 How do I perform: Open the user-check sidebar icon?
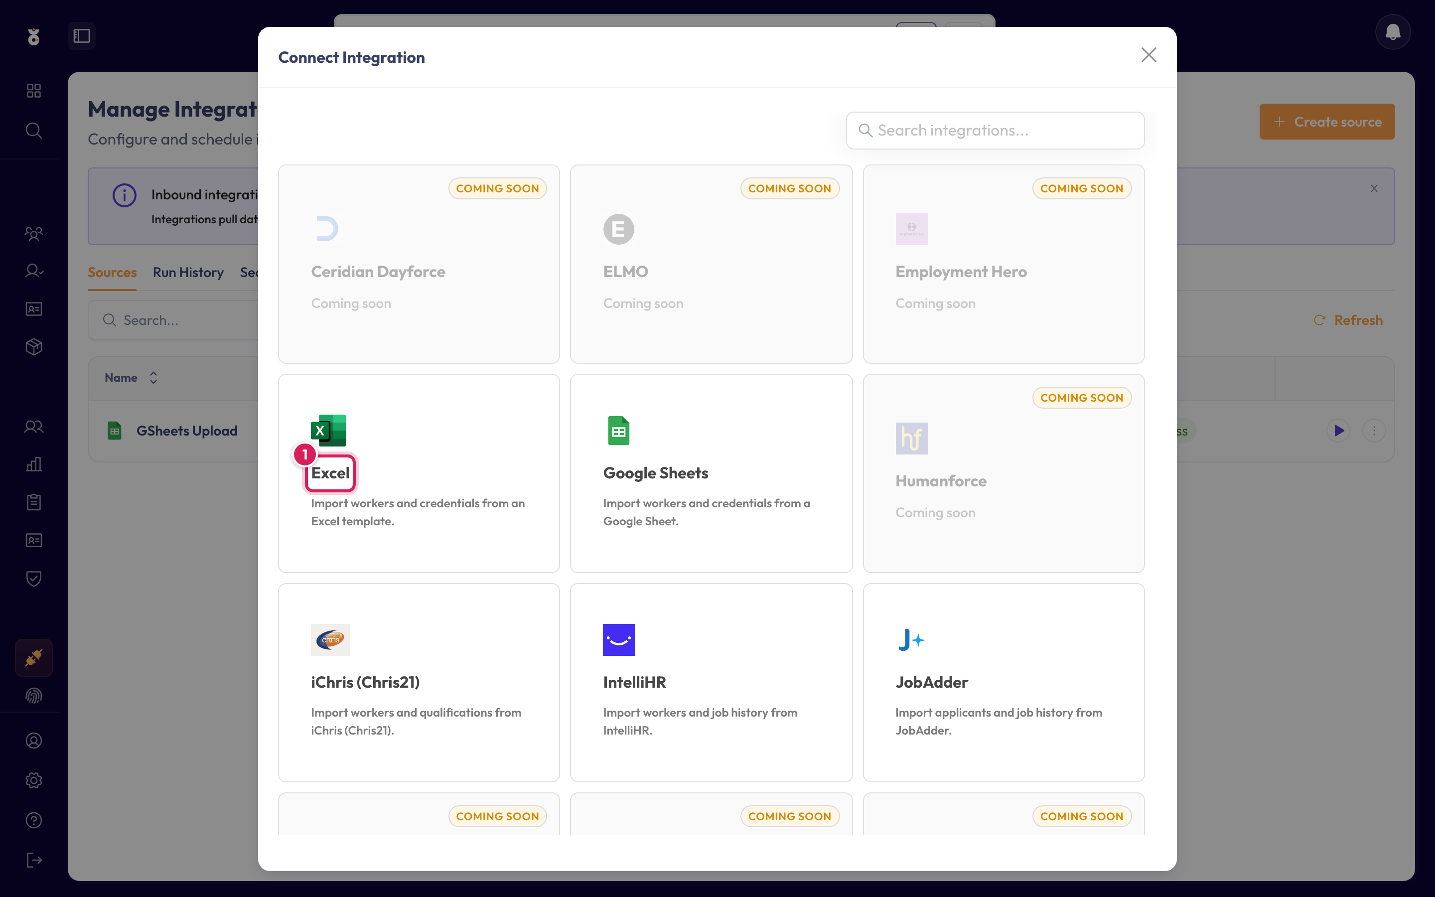34,271
